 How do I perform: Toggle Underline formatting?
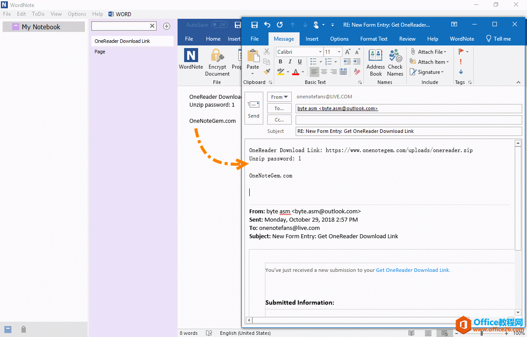(x=300, y=62)
